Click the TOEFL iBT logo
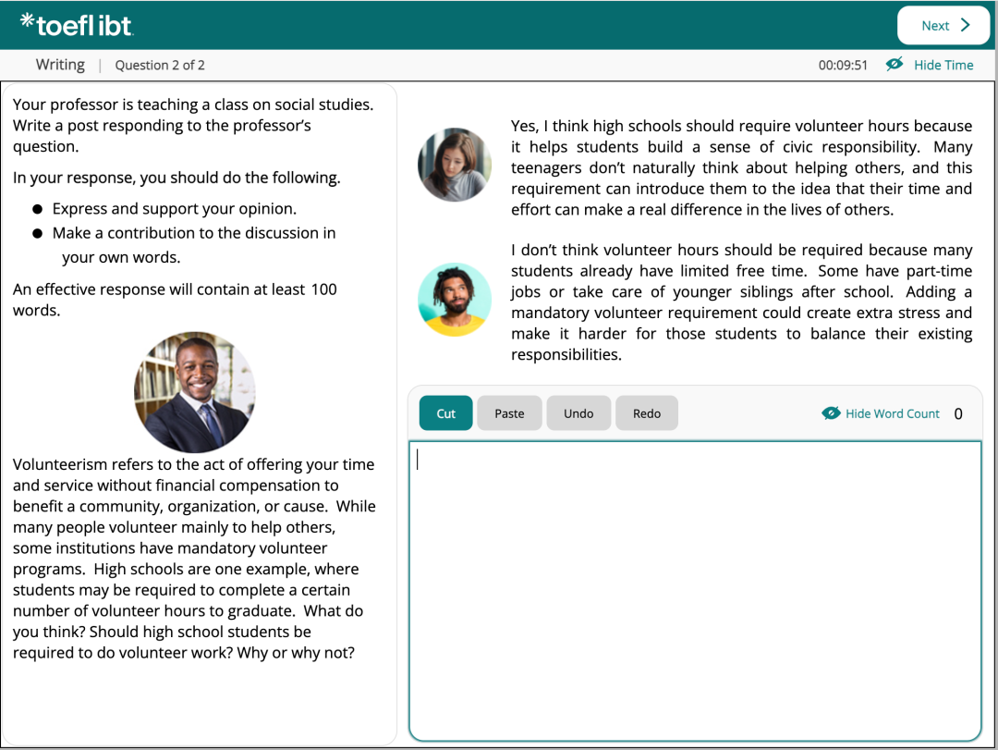The width and height of the screenshot is (998, 750). click(x=77, y=24)
